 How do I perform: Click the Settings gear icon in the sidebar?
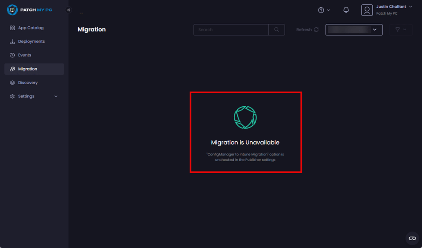(13, 96)
